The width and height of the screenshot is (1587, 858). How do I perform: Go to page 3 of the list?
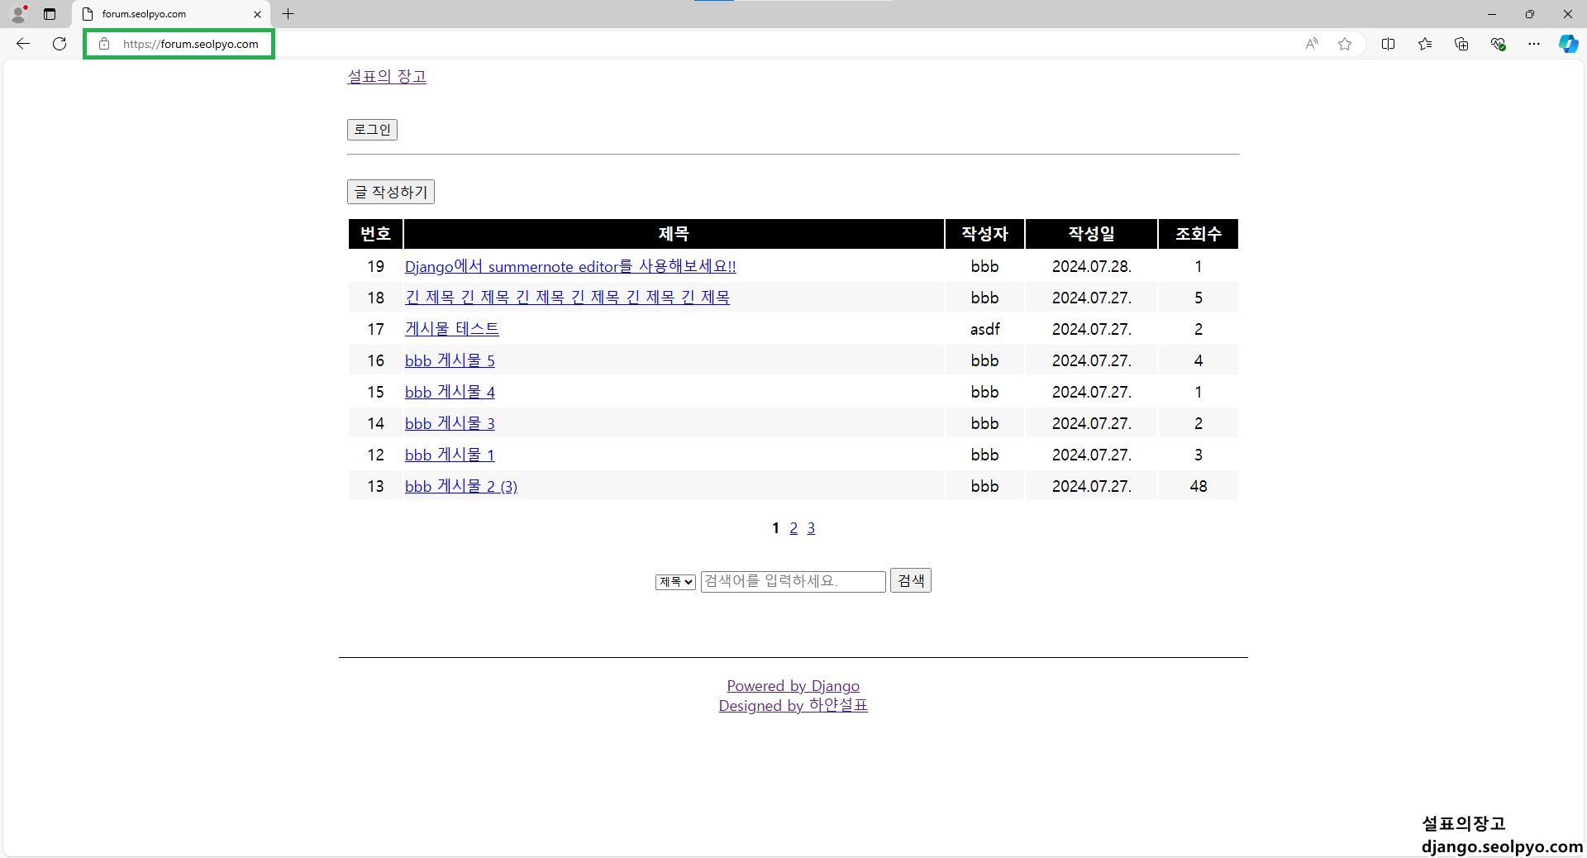811,528
